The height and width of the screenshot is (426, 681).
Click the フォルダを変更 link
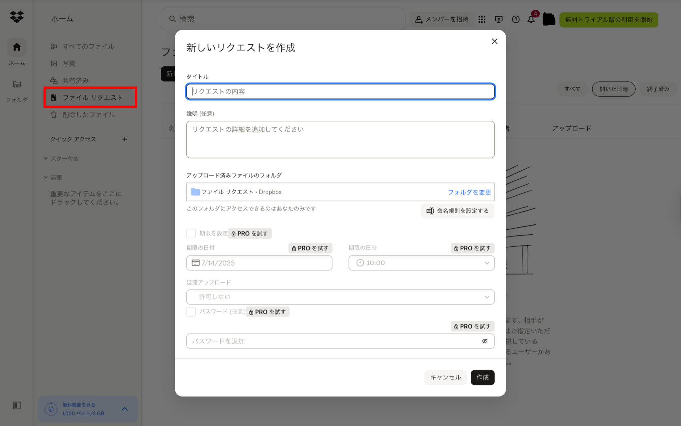[469, 192]
